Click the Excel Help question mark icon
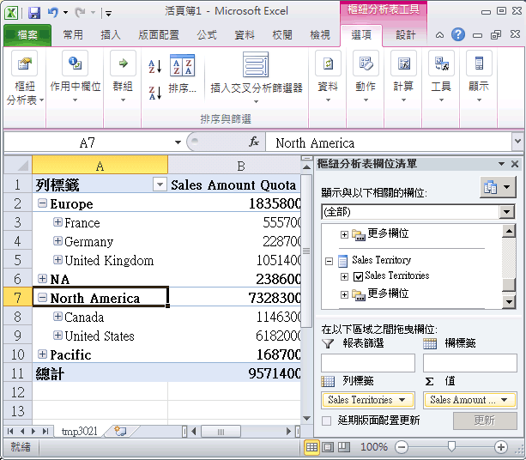The height and width of the screenshot is (460, 526). pyautogui.click(x=458, y=34)
